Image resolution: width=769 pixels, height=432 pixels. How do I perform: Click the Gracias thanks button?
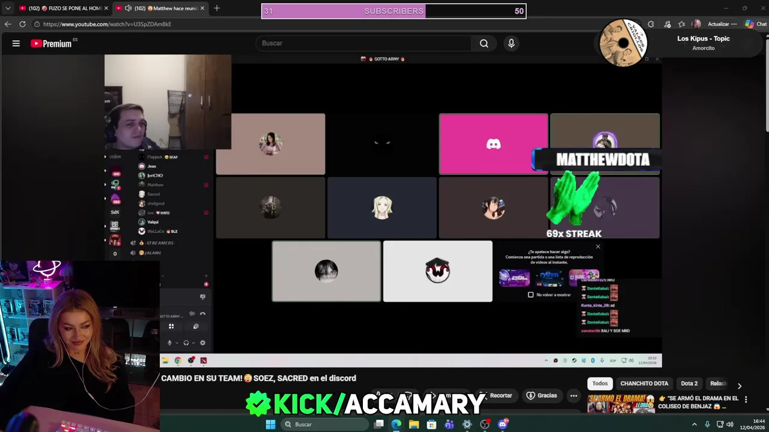click(x=542, y=395)
